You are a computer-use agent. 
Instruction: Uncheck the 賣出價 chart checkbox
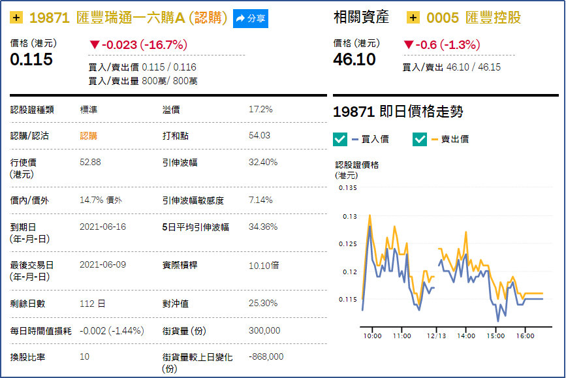420,139
